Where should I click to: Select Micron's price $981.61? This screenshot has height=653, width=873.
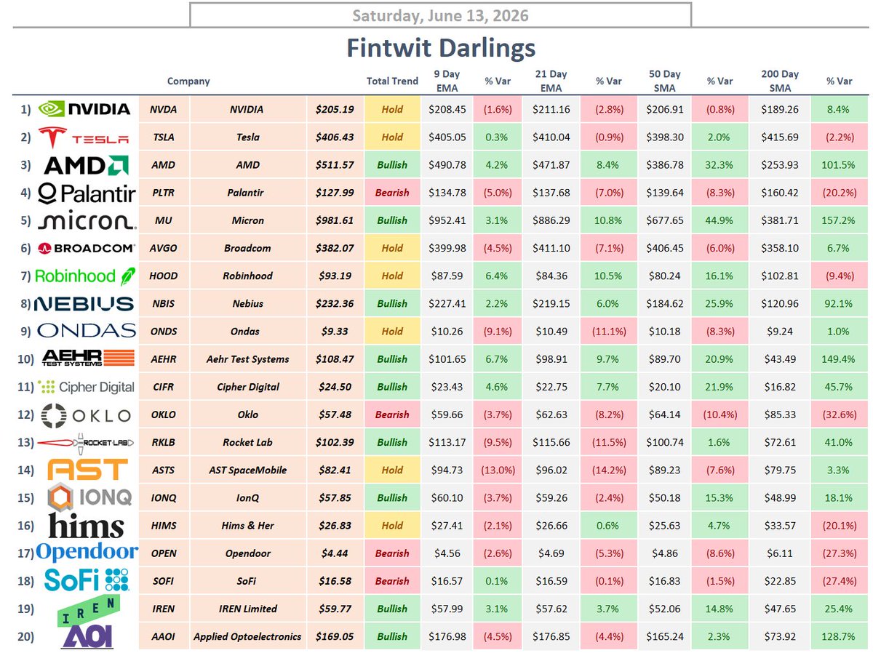click(x=335, y=220)
